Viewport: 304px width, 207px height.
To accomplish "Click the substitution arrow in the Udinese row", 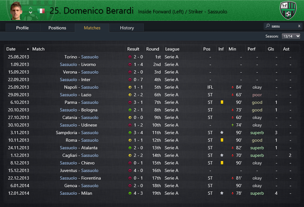I will (232, 125).
